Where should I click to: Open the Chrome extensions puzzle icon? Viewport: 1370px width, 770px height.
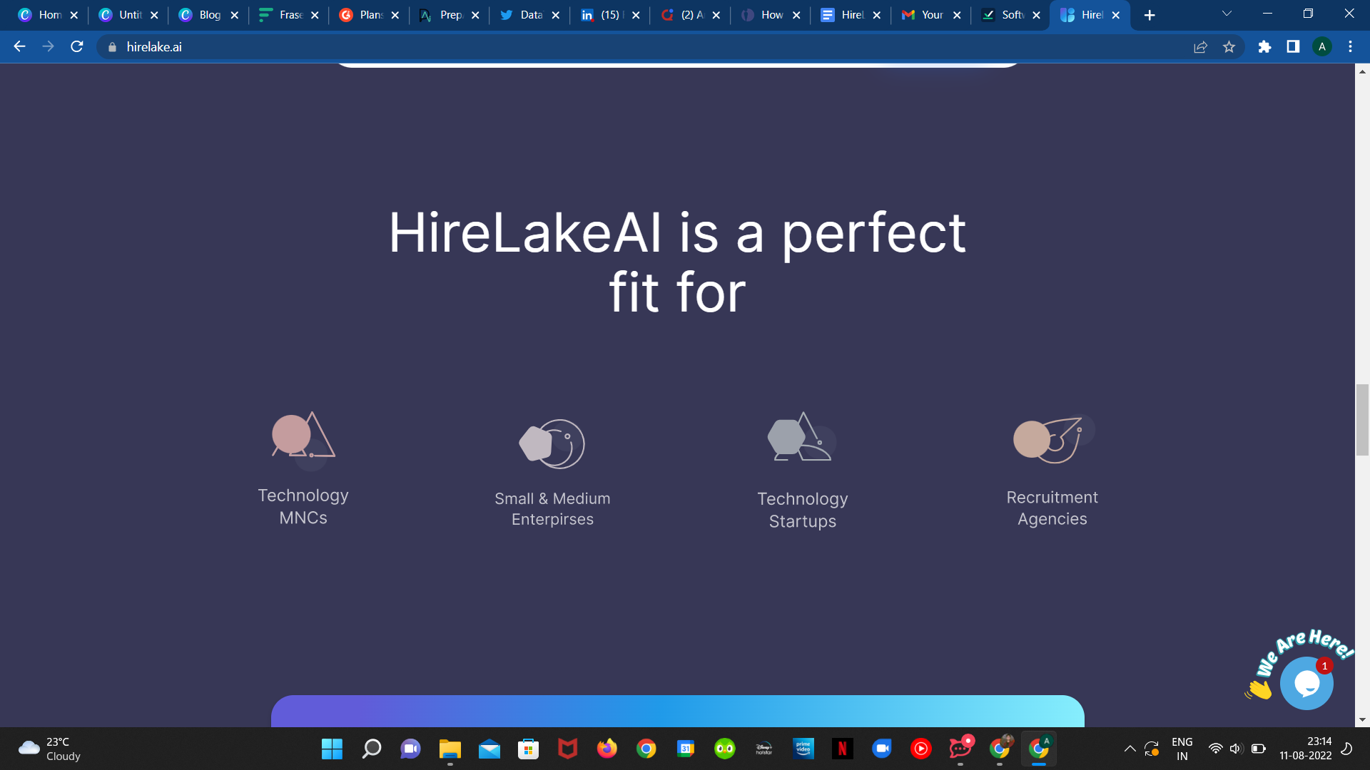click(x=1264, y=46)
